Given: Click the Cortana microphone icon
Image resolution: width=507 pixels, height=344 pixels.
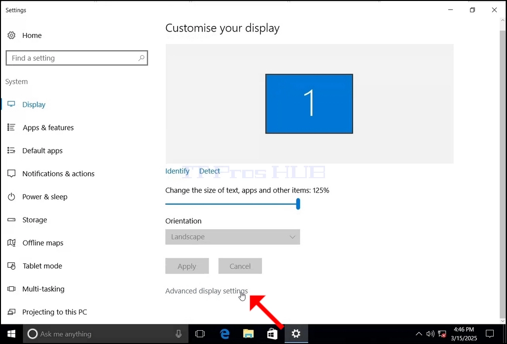Looking at the screenshot, I should [x=179, y=334].
